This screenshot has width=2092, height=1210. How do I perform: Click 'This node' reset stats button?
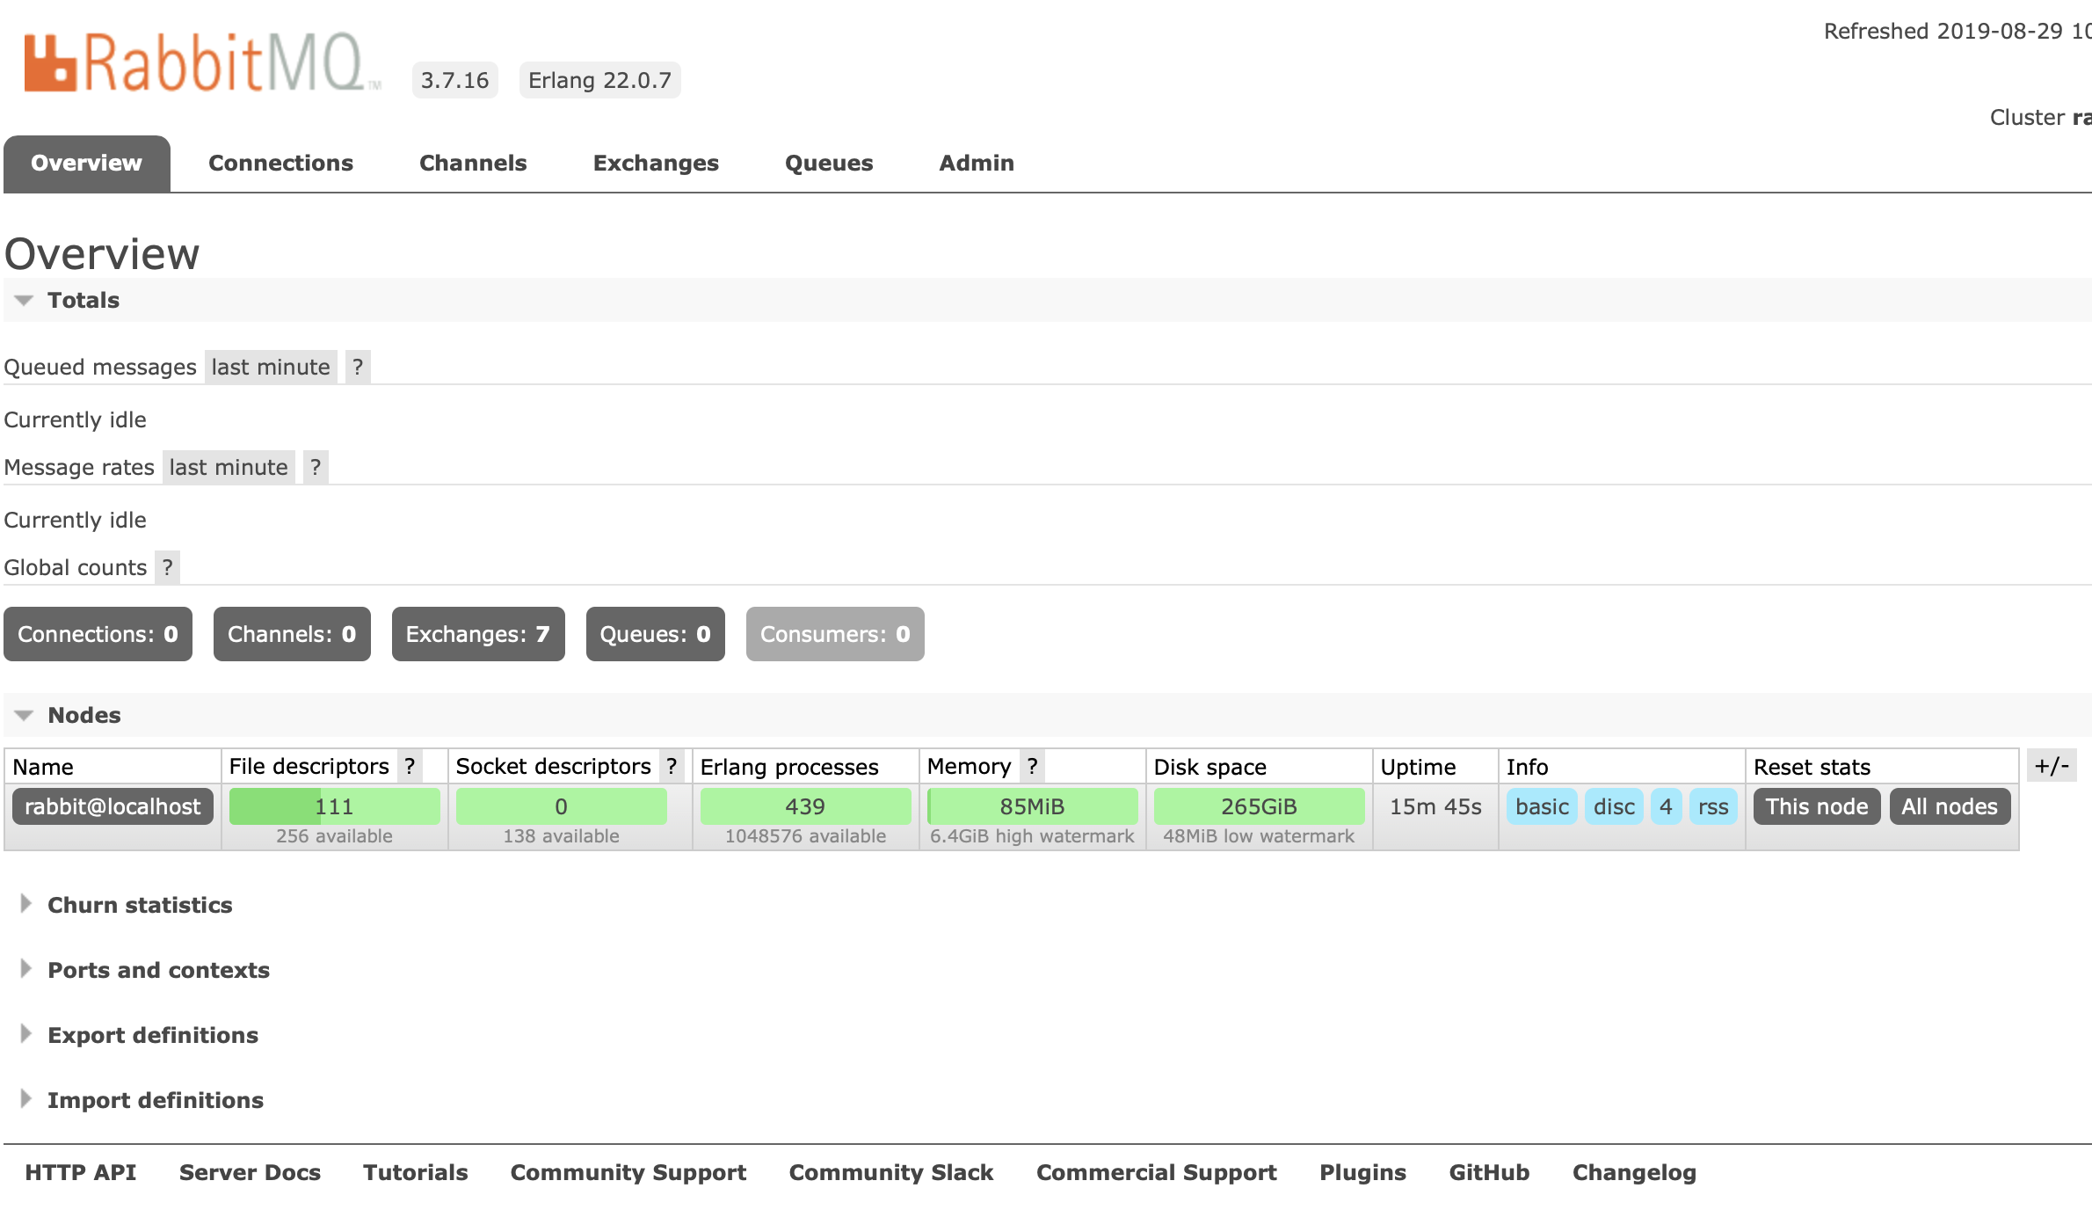pos(1816,805)
